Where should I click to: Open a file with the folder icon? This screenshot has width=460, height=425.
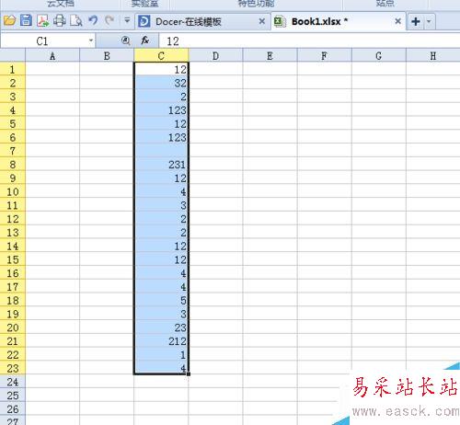tap(10, 21)
